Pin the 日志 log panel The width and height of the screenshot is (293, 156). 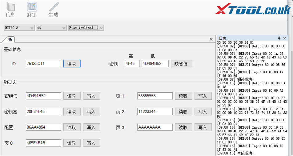(x=279, y=38)
